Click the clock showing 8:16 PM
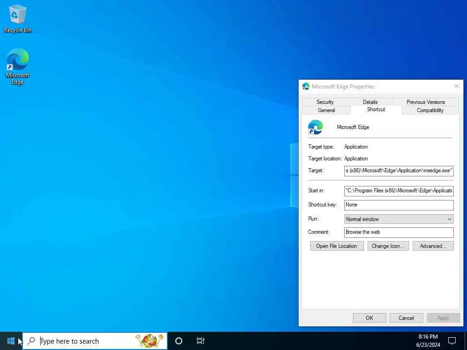Image resolution: width=467 pixels, height=350 pixels. pyautogui.click(x=428, y=341)
